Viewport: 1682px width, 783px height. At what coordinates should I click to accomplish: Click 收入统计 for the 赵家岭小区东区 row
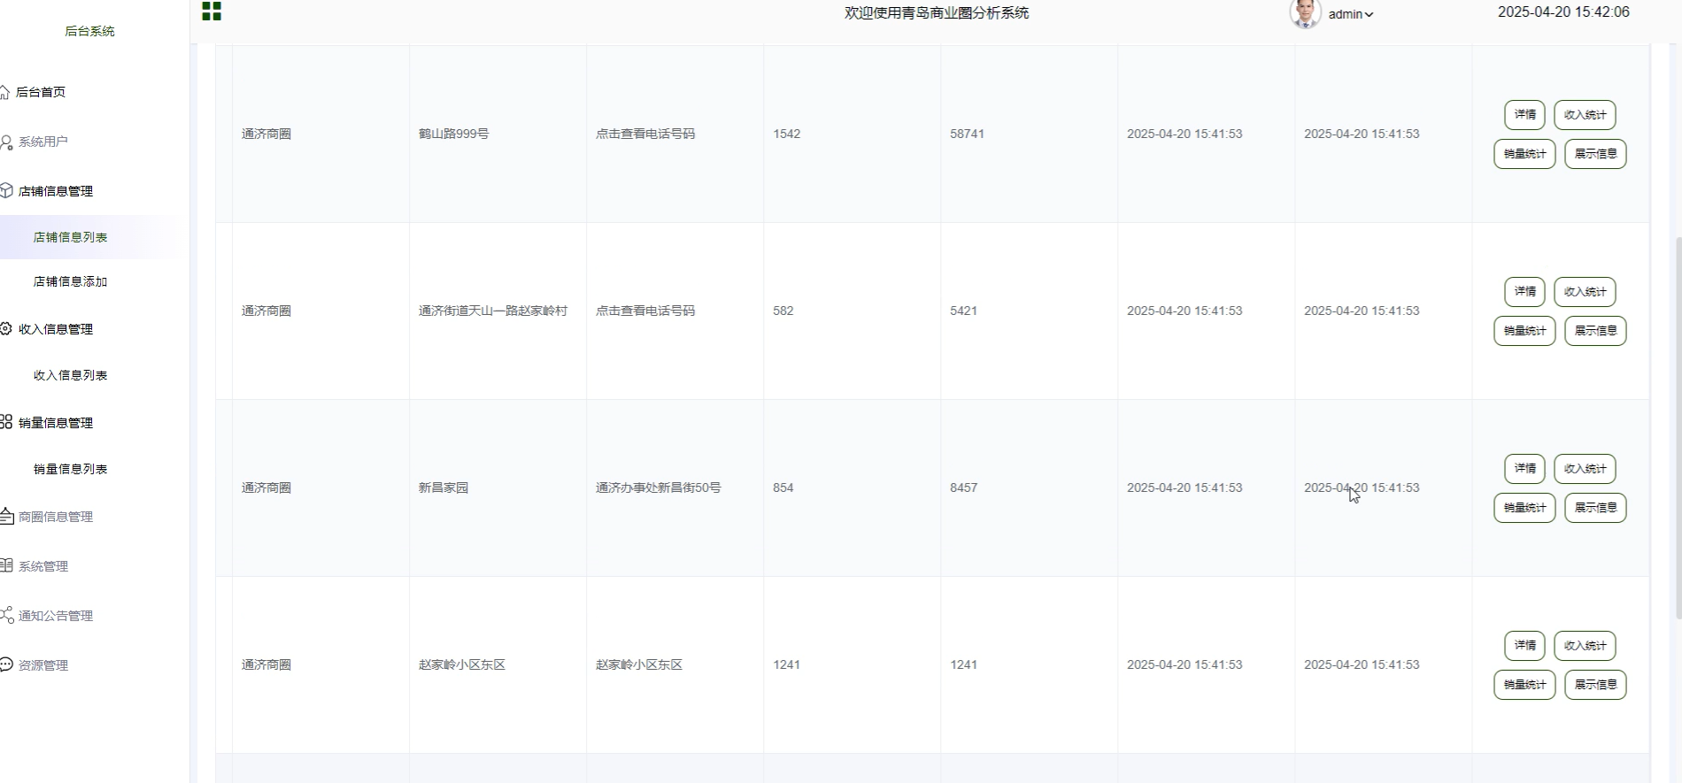(x=1585, y=646)
